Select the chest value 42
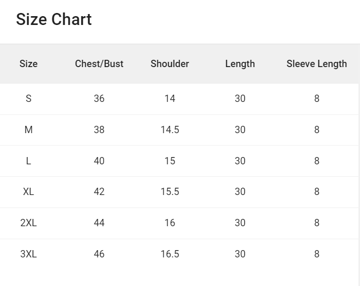Screen dimensions: 360x286 pyautogui.click(x=99, y=192)
